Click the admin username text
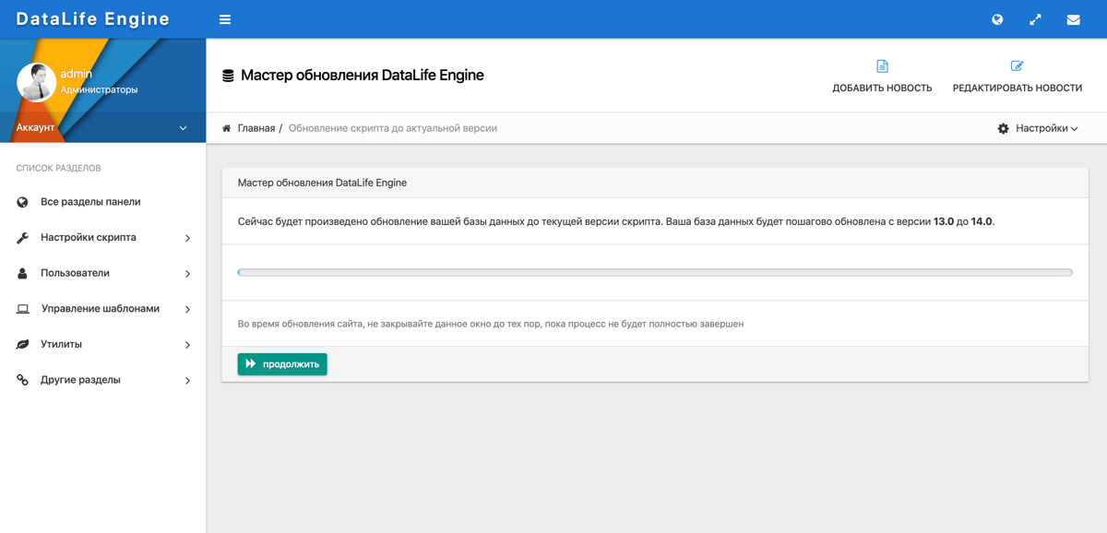The height and width of the screenshot is (533, 1107). [x=77, y=74]
